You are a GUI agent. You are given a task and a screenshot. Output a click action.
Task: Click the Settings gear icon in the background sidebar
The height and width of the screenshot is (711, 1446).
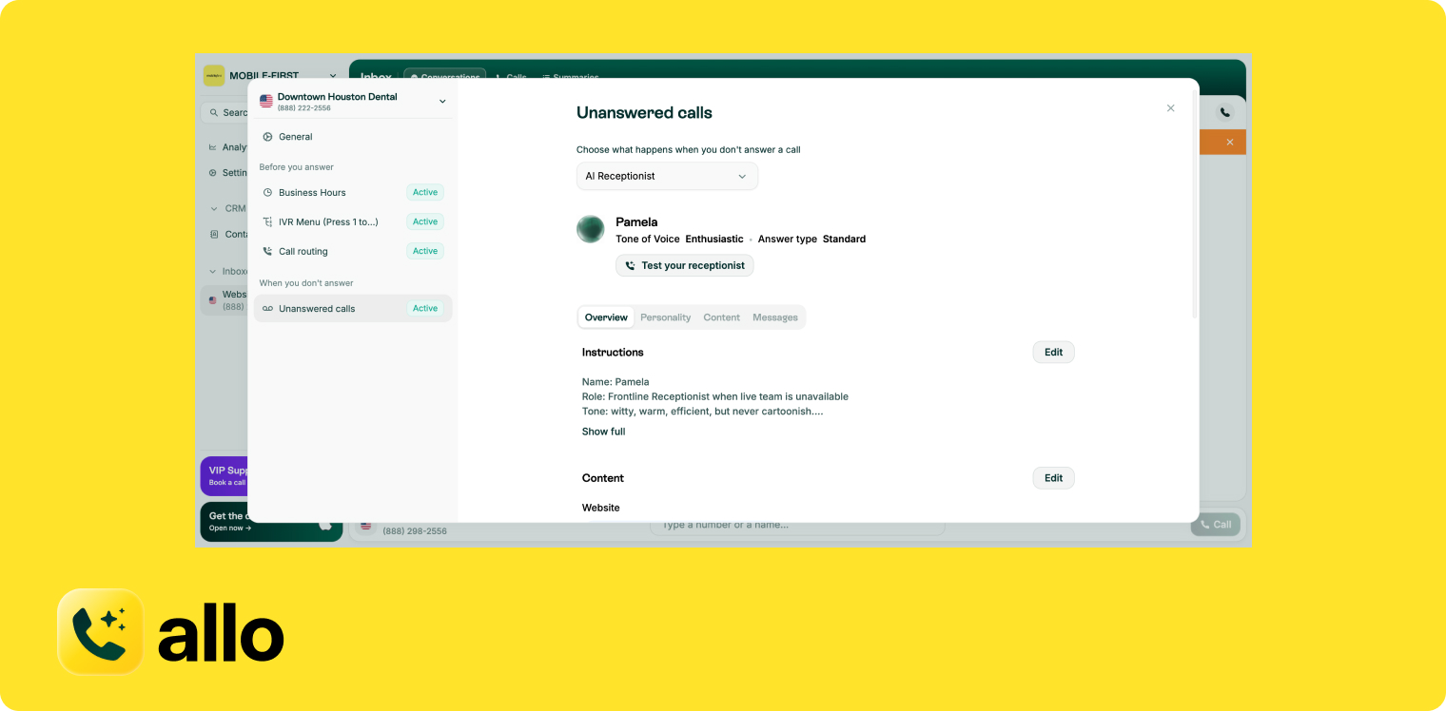(213, 173)
